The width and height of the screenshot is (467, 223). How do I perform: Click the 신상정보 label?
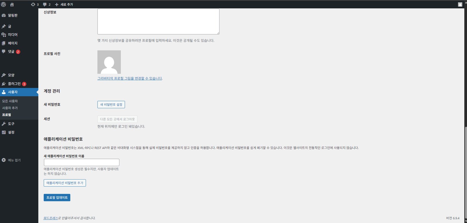click(x=50, y=12)
